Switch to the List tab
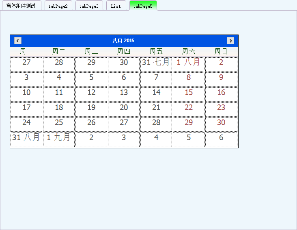The image size is (297, 230). pos(116,6)
